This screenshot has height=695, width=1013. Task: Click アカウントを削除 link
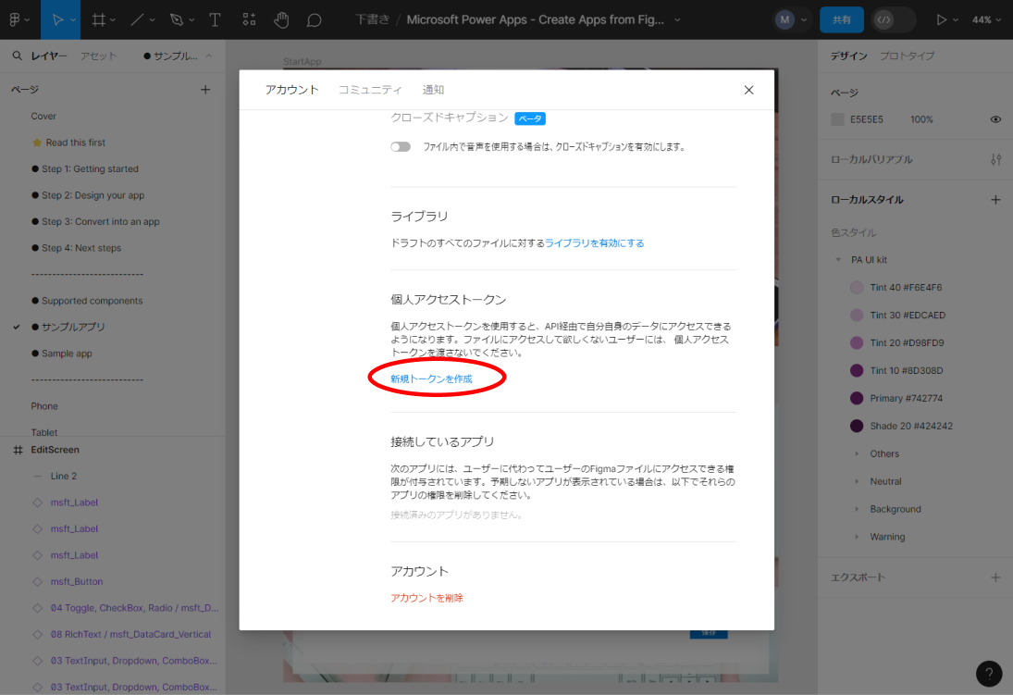click(x=427, y=598)
